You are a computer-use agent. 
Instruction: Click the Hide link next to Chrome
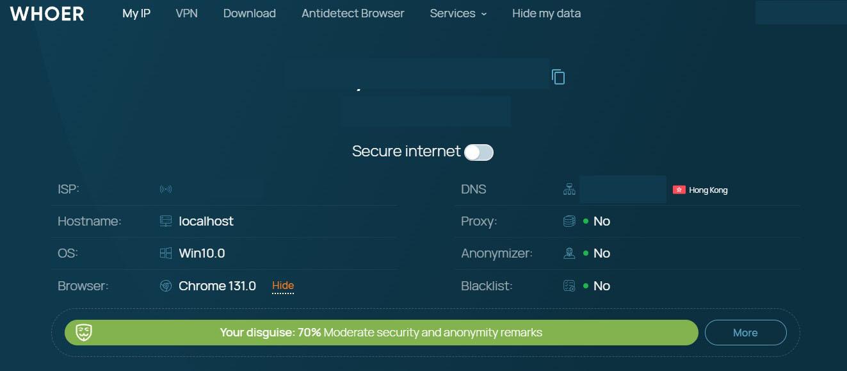pos(283,286)
